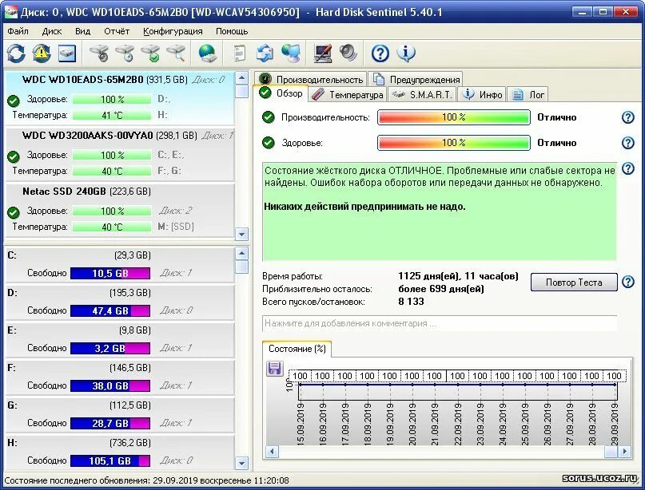645x490 pixels.
Task: Click the speaker sound toolbar icon
Action: 348,53
